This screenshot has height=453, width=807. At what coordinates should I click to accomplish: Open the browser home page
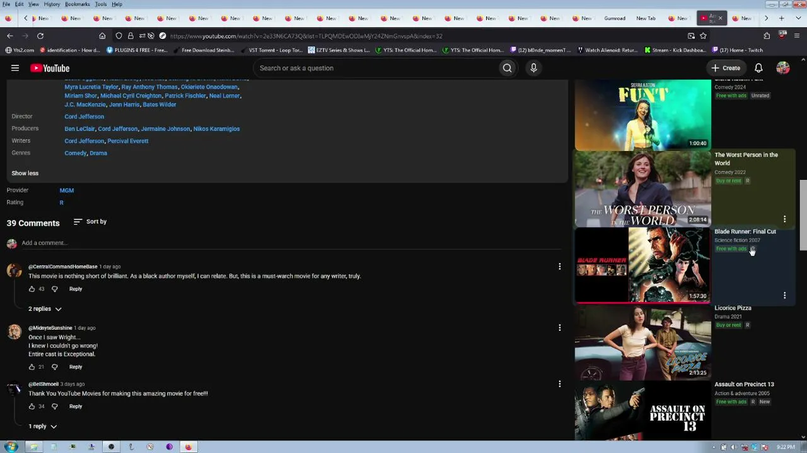(102, 36)
